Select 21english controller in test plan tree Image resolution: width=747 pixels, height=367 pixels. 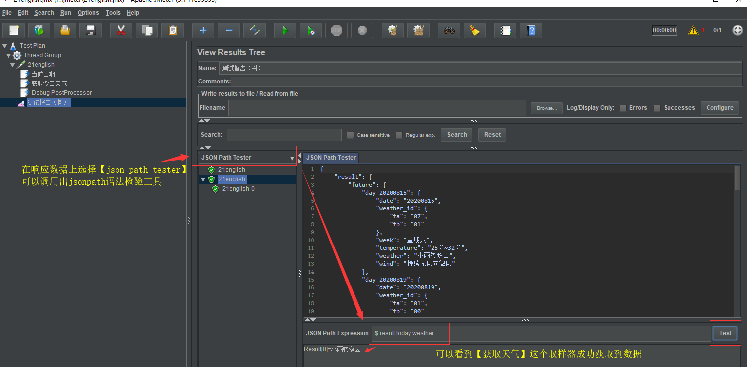41,65
